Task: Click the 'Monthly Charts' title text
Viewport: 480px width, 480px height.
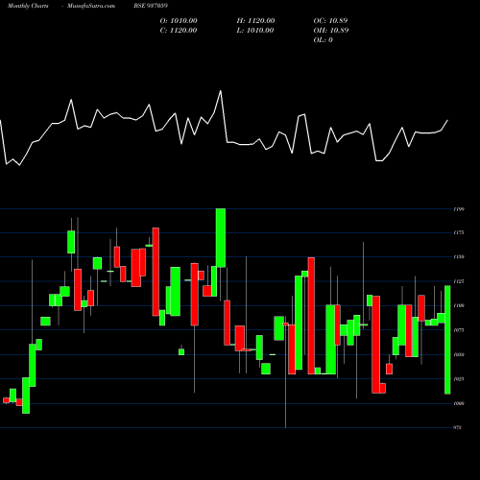Action: tap(28, 6)
